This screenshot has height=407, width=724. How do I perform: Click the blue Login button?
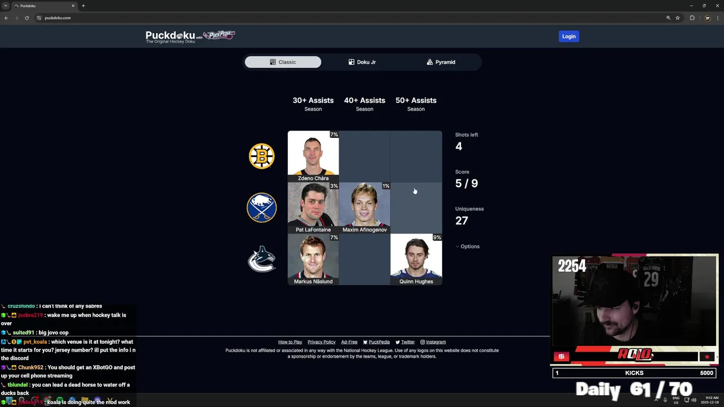click(569, 36)
